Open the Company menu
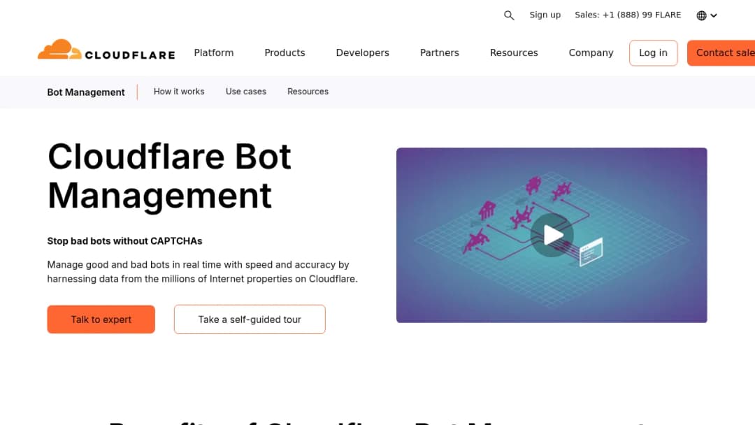The image size is (755, 425). 591,53
